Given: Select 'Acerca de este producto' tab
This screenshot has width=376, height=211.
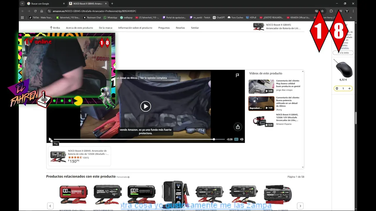Looking at the screenshot, I should [x=79, y=28].
